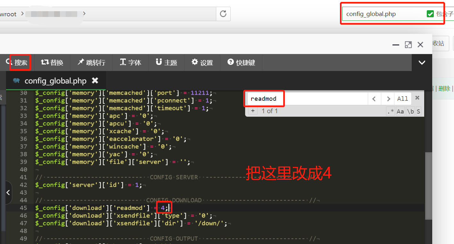
Task: Minimize the editor dialog window
Action: 396,45
